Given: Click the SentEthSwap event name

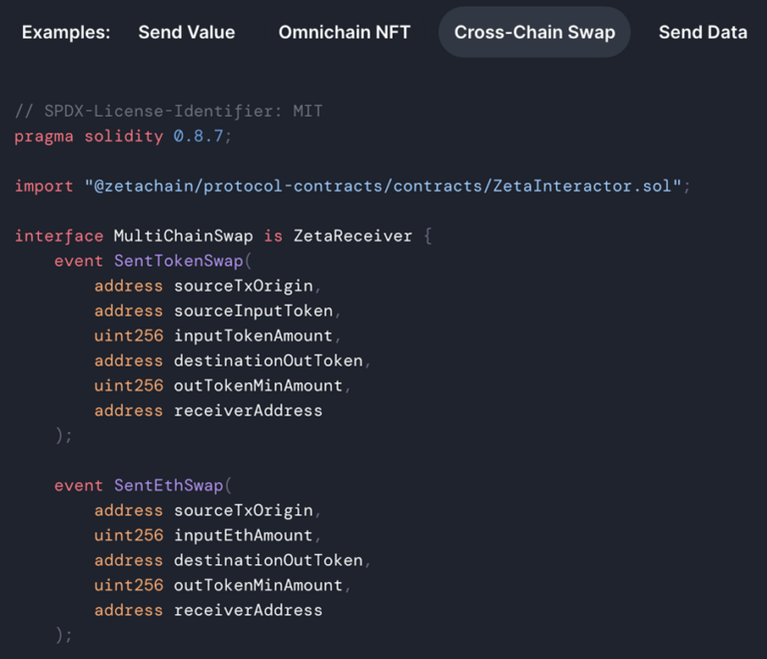Looking at the screenshot, I should (169, 485).
